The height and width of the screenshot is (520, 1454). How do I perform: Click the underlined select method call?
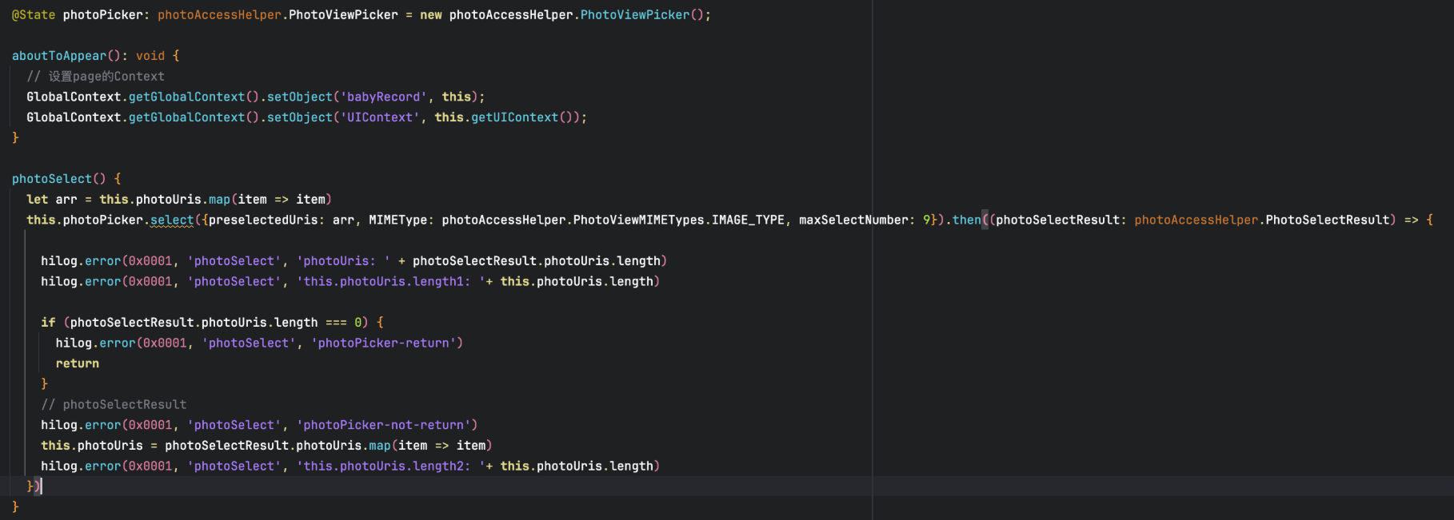(x=171, y=220)
